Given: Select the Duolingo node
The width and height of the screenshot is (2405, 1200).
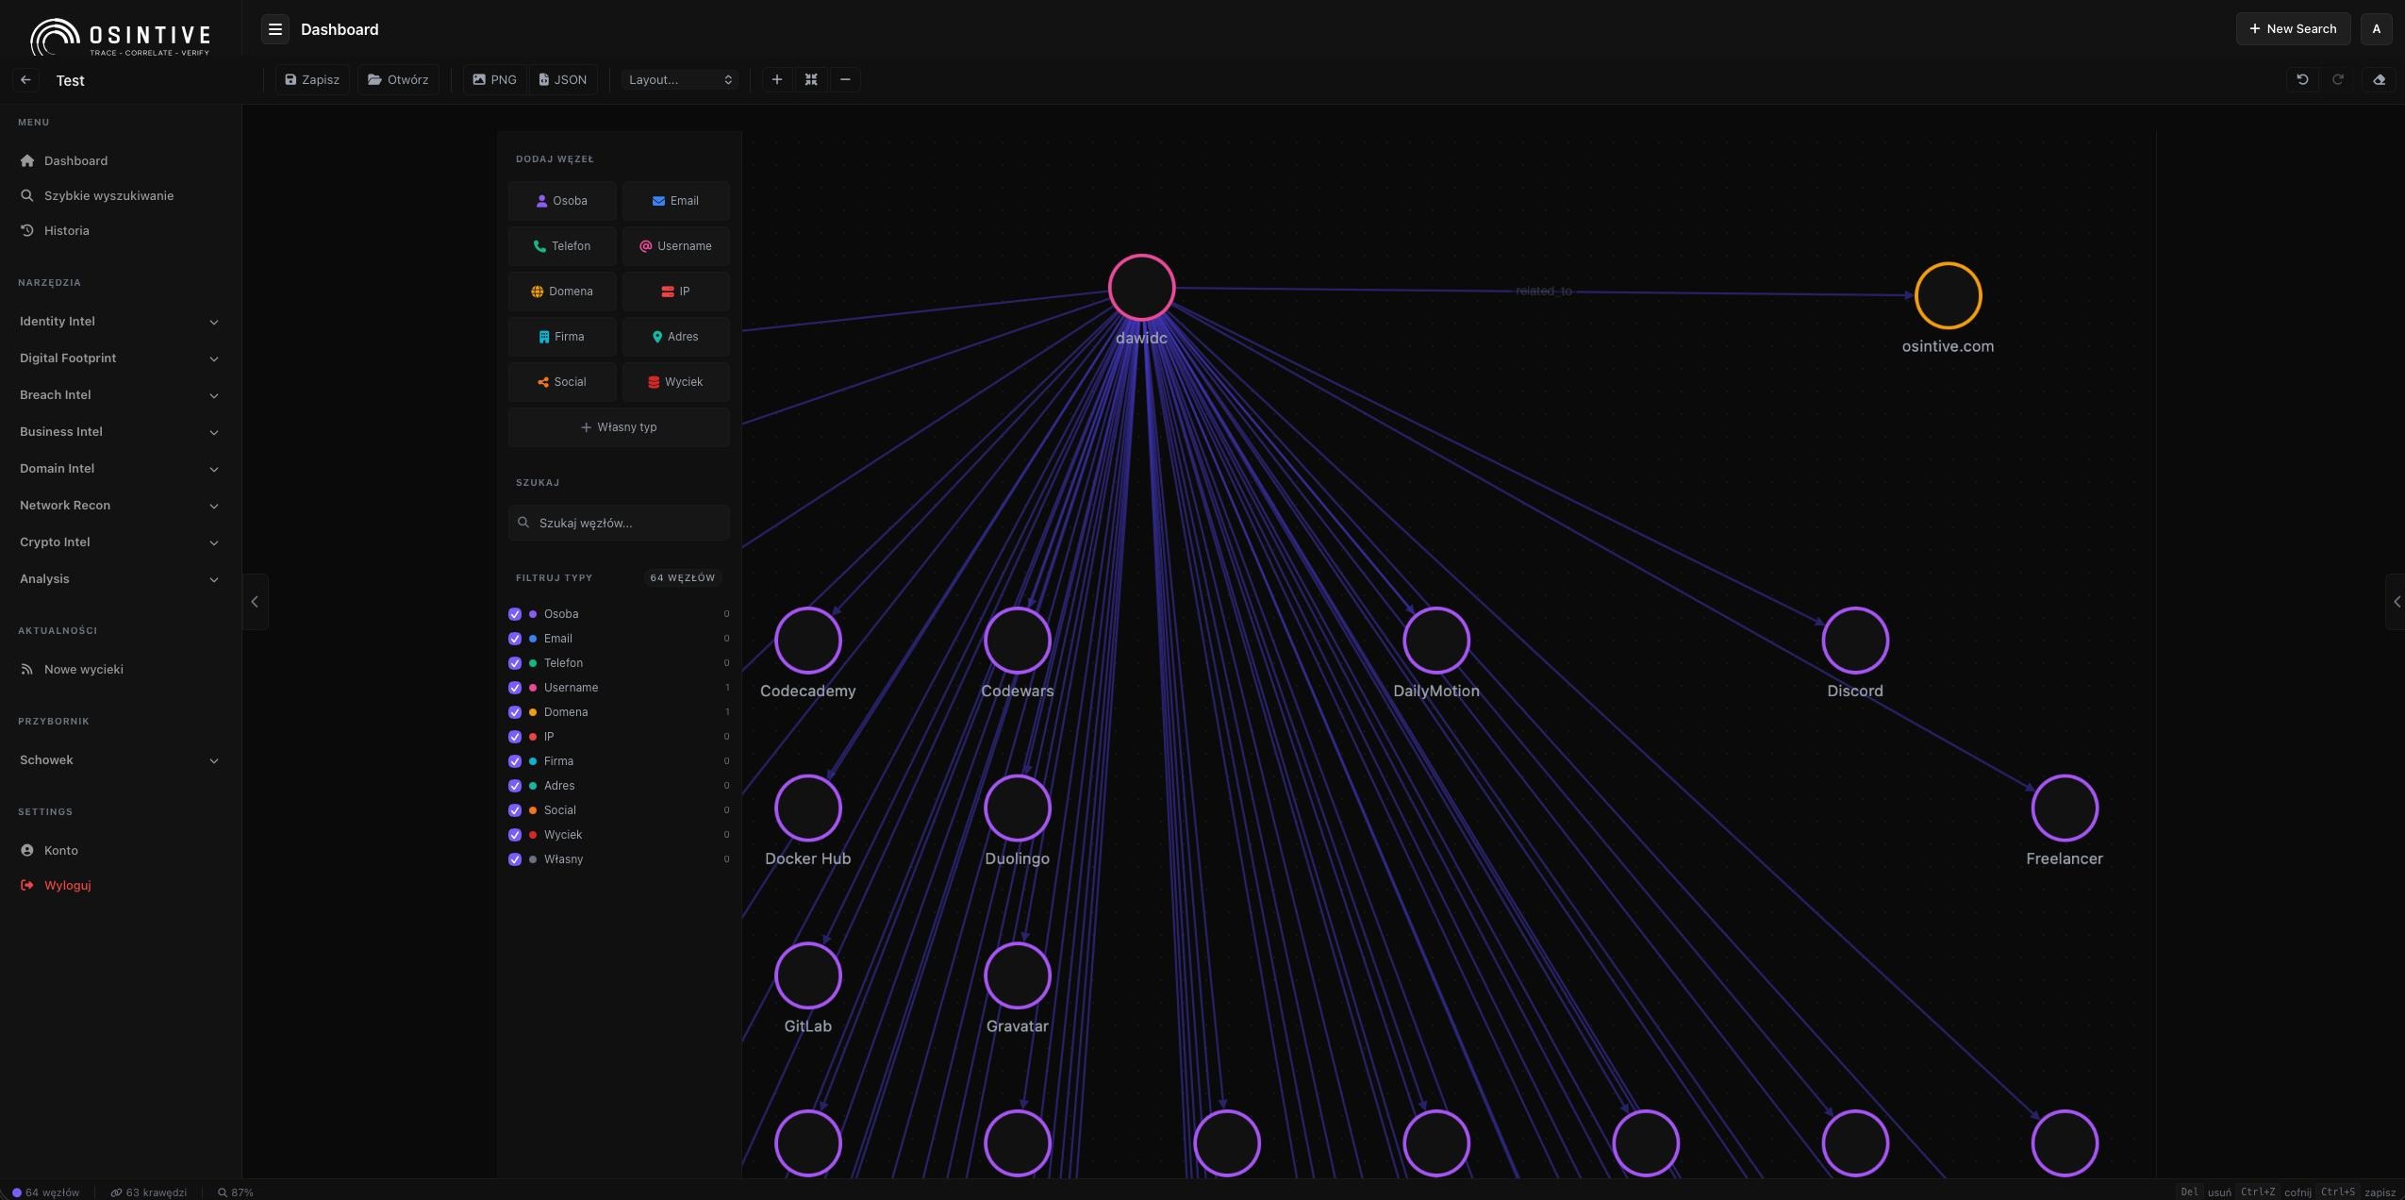Looking at the screenshot, I should coord(1018,808).
